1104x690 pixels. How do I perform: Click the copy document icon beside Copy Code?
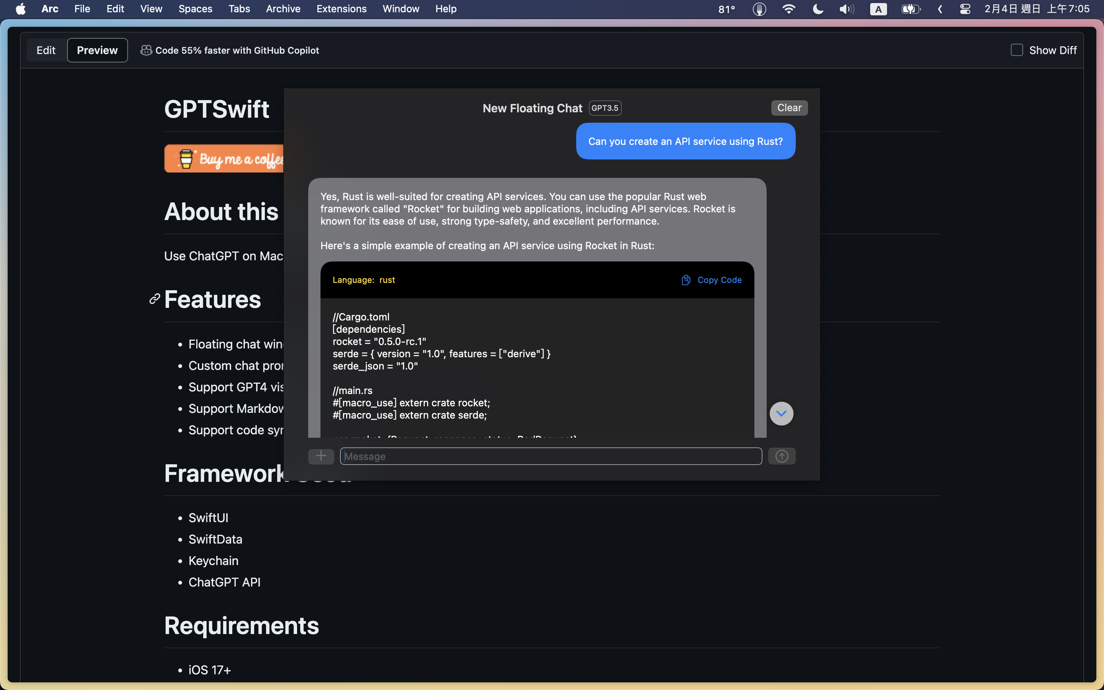tap(686, 280)
